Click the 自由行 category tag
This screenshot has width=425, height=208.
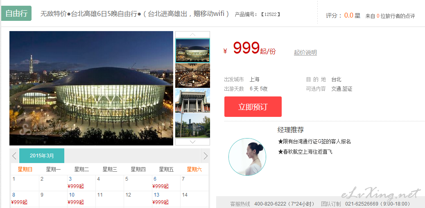[16, 13]
